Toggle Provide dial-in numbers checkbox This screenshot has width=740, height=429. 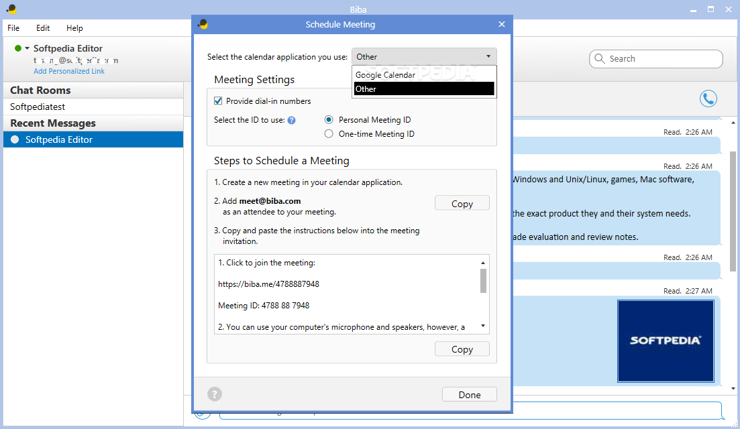[218, 101]
